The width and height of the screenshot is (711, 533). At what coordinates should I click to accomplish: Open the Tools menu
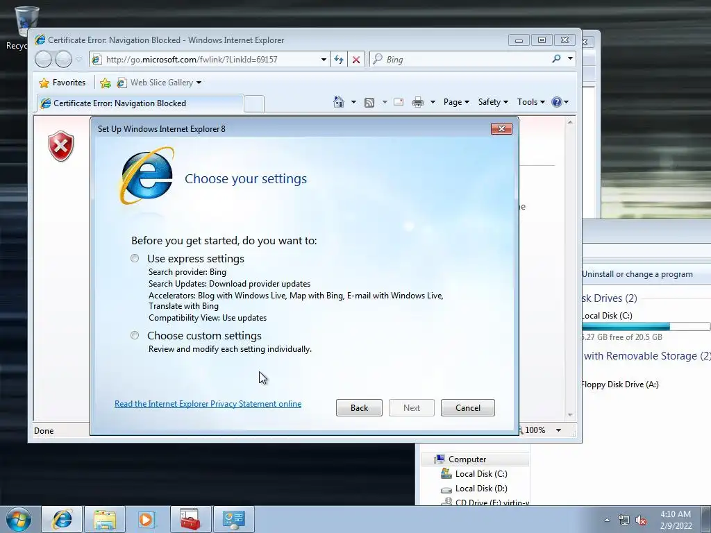point(531,102)
